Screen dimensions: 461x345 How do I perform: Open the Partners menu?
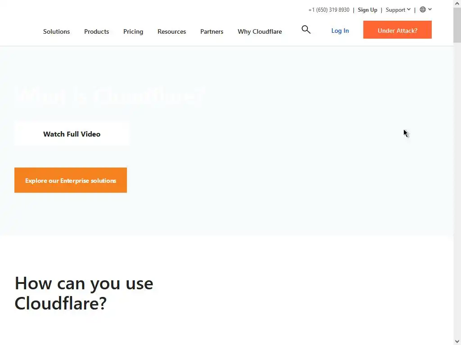[x=212, y=31]
